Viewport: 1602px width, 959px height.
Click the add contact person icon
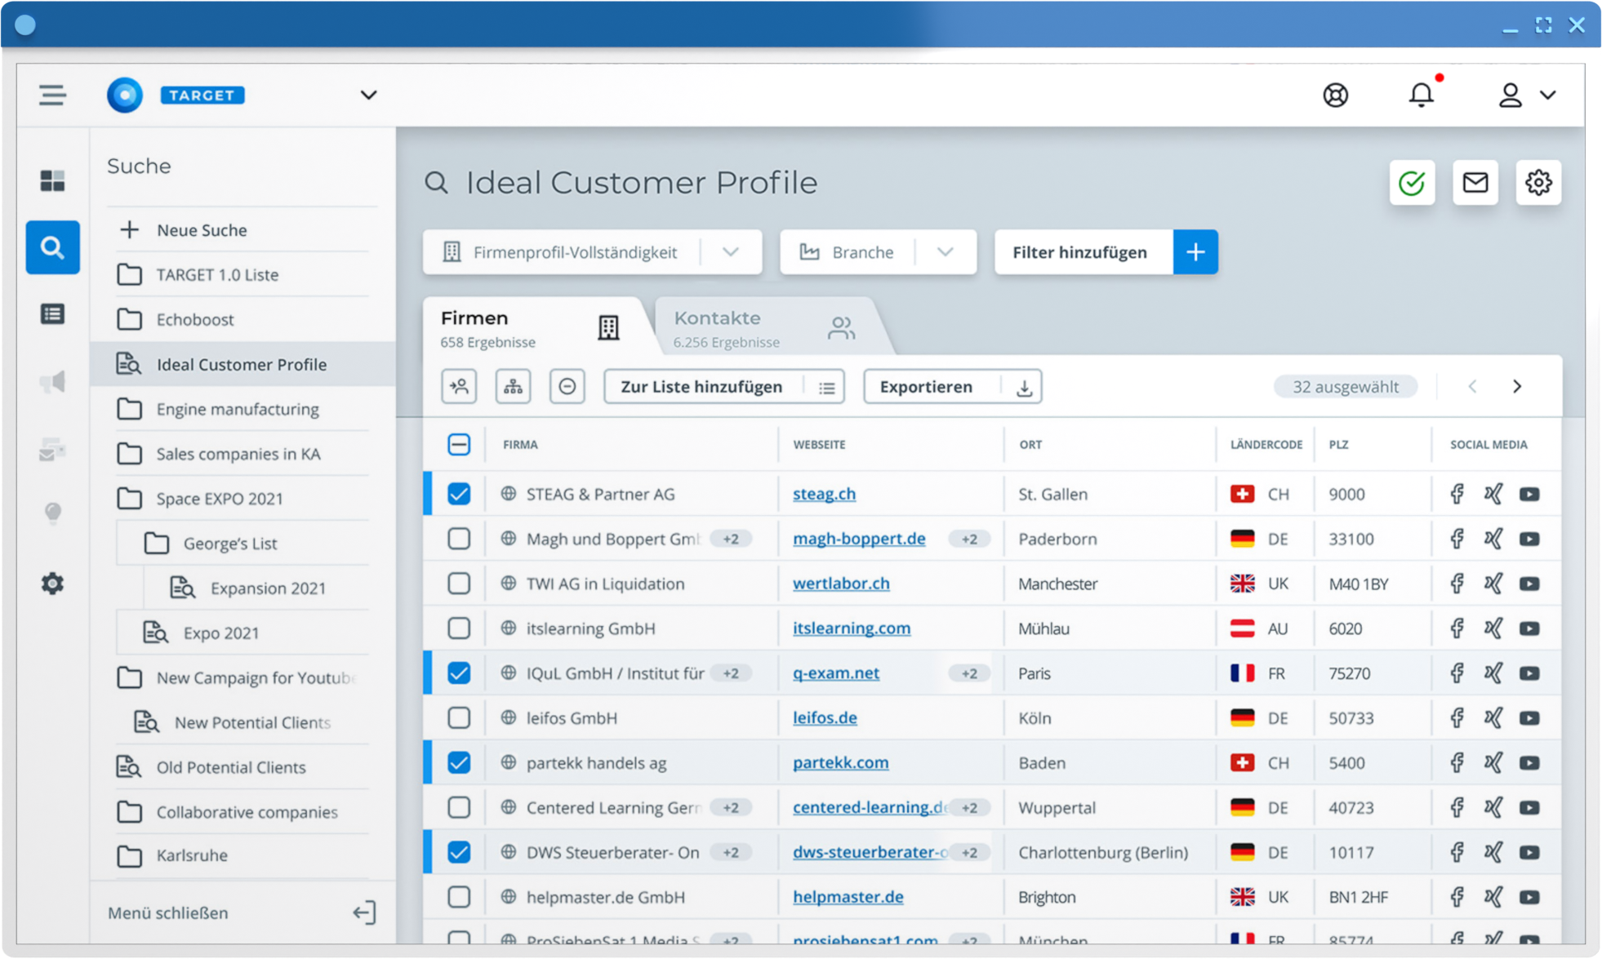460,386
